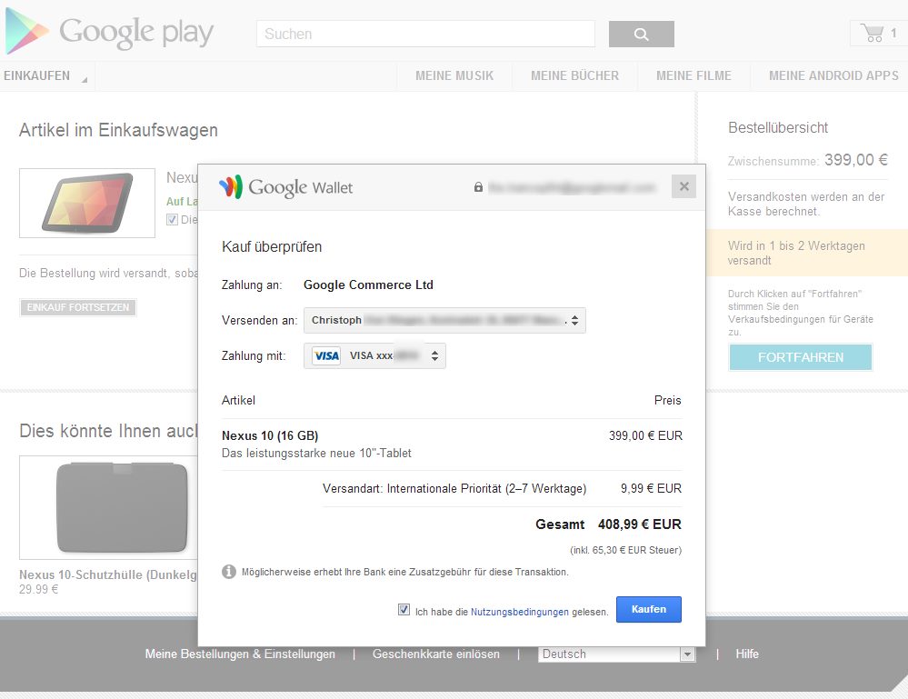This screenshot has height=699, width=908.
Task: Click the Gesamt 408,99 € EUR total
Action: point(608,524)
